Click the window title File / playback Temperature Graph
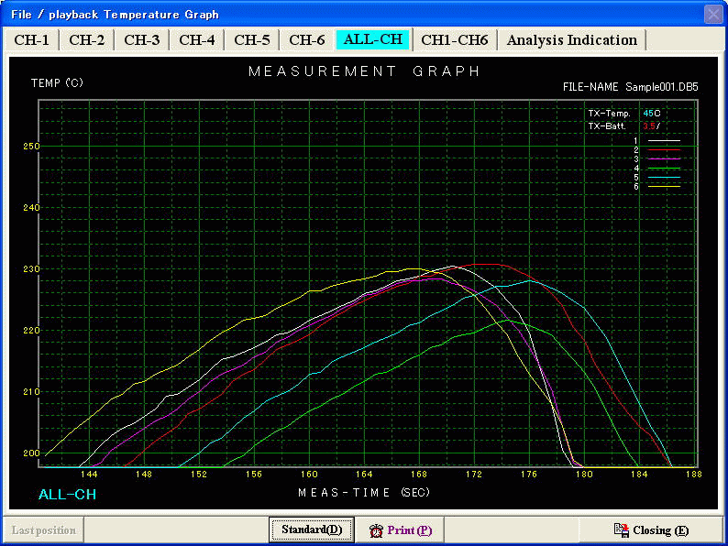This screenshot has height=546, width=728. (115, 15)
